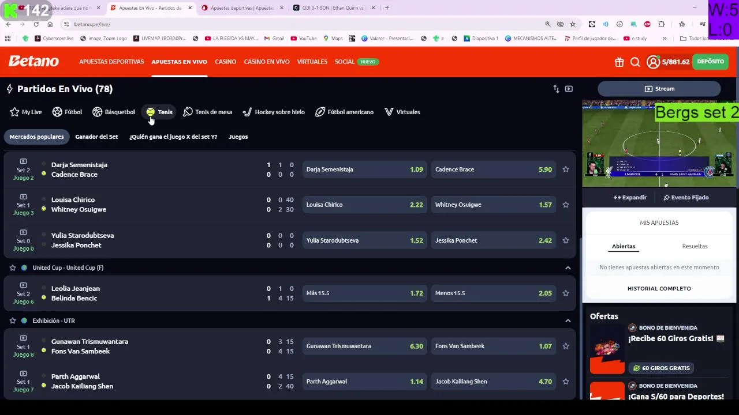Open Historial Completo link

659,288
